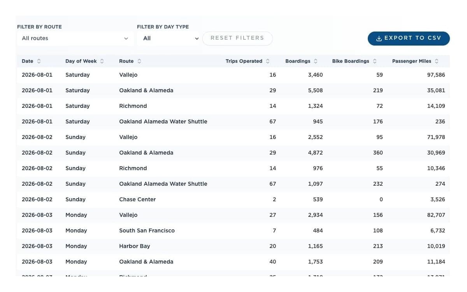Click boardings value 3,460
The height and width of the screenshot is (292, 467).
(315, 75)
